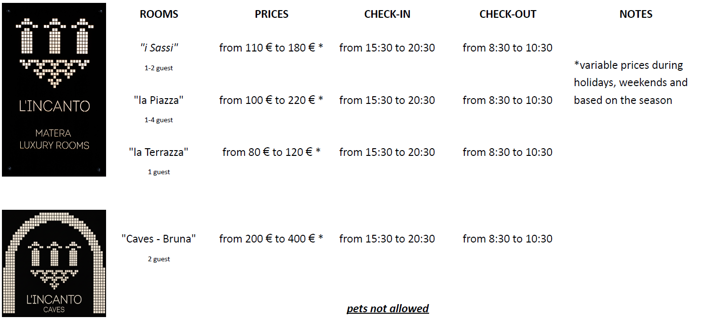Screen dimensions: 716x319
Task: Click the Caves - Bruna check-in time
Action: [387, 239]
